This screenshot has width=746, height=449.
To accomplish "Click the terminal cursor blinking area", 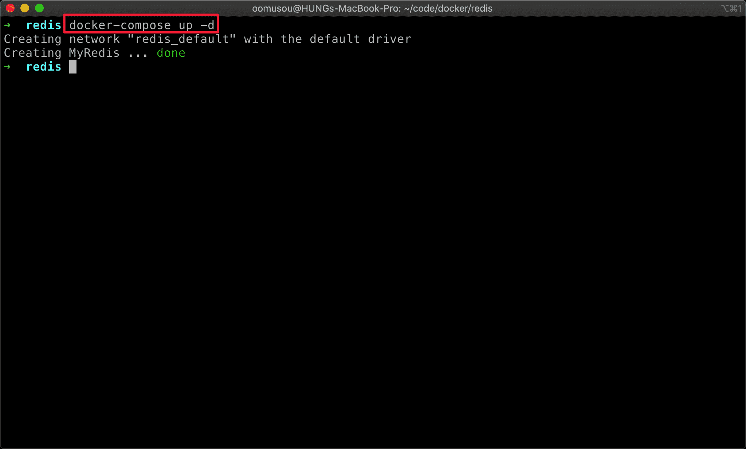I will (73, 67).
